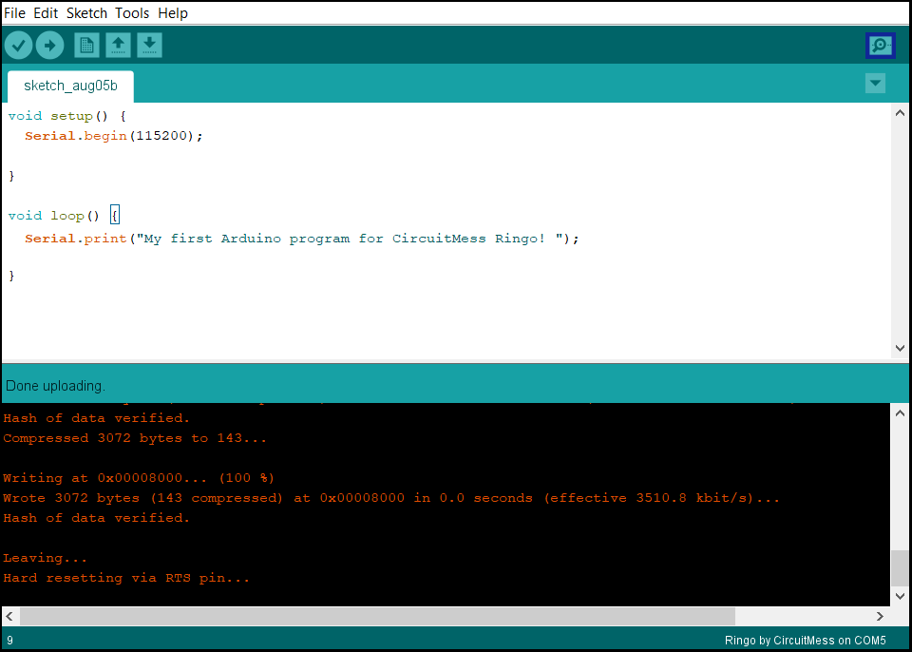Click 'Ringo by CircuitMess on COM5' status text
This screenshot has height=652, width=912.
tap(805, 641)
